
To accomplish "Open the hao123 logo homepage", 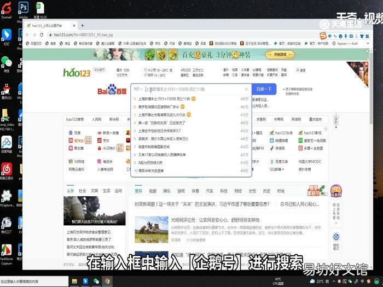I will click(77, 73).
